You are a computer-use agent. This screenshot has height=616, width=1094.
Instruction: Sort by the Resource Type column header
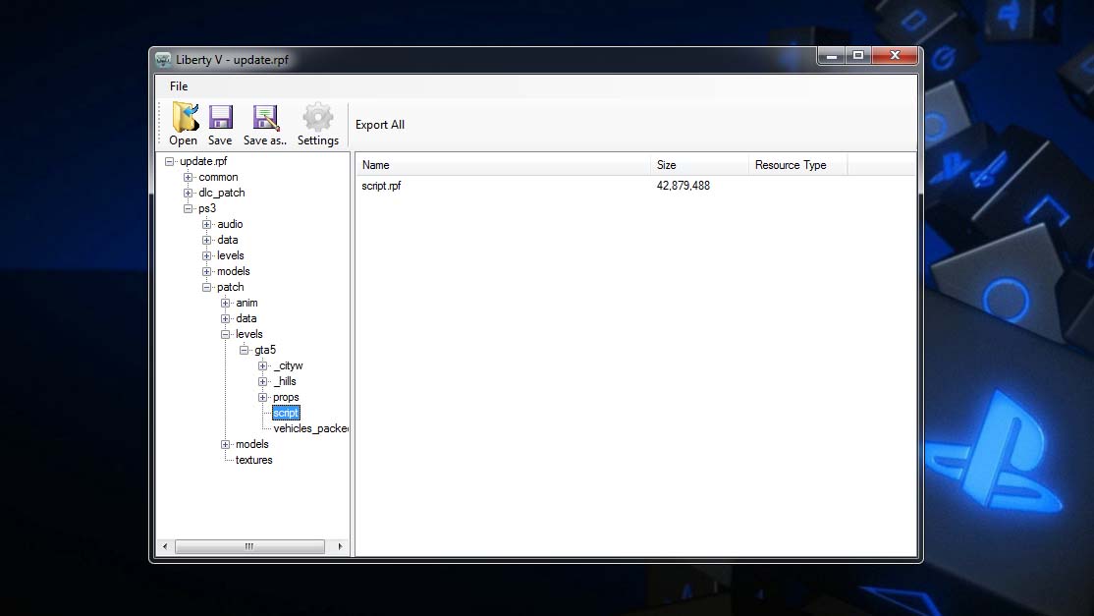click(x=797, y=165)
